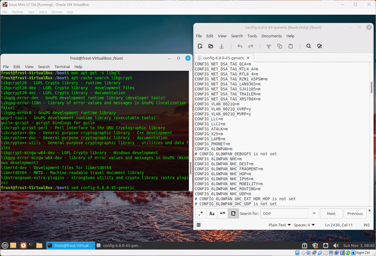The width and height of the screenshot is (376, 256).
Task: Create a new document in xed toolbar
Action: pyautogui.click(x=200, y=46)
